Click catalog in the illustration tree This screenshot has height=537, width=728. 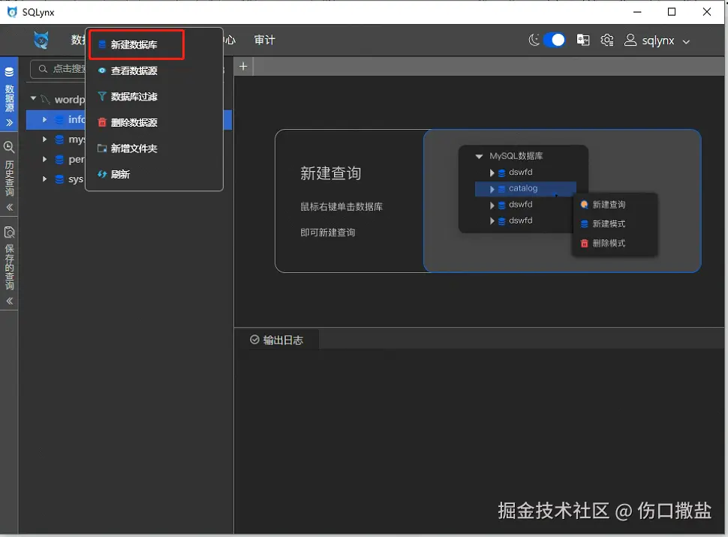pyautogui.click(x=523, y=188)
